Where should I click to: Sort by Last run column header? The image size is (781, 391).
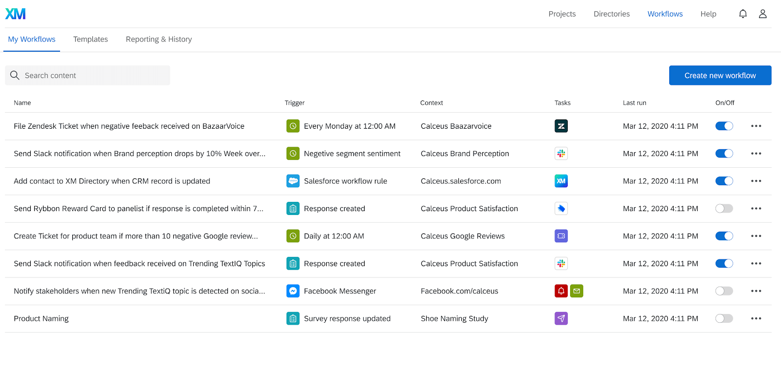point(635,103)
